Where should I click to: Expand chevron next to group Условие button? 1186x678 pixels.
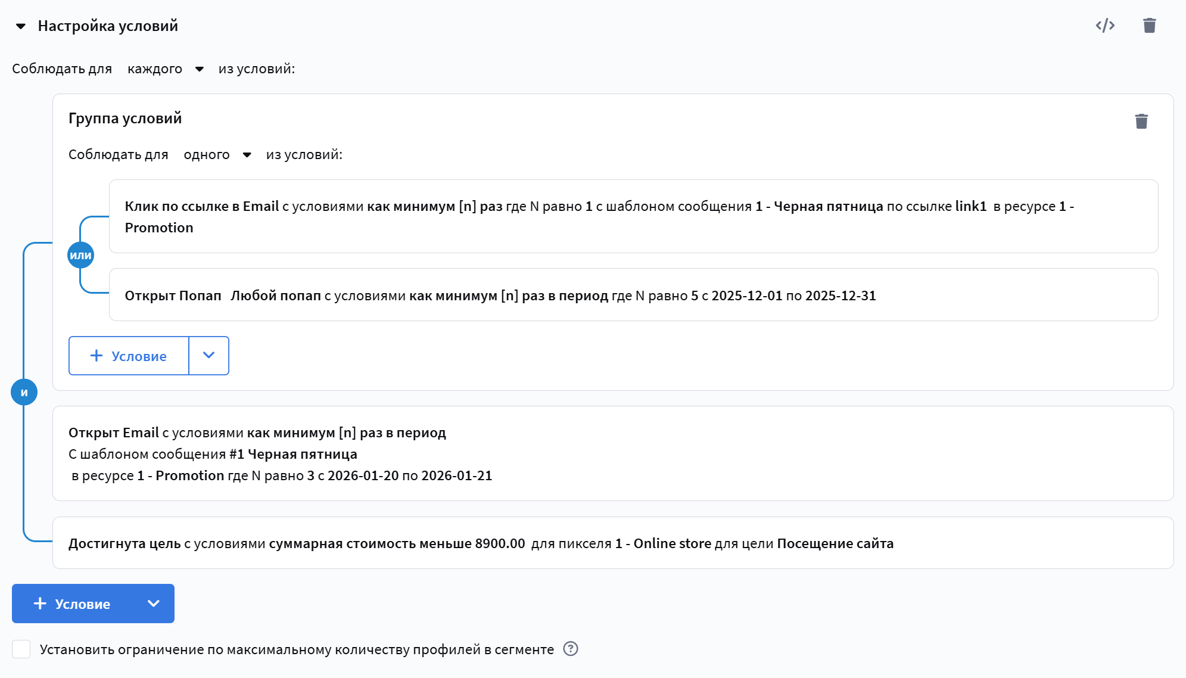[x=208, y=356]
